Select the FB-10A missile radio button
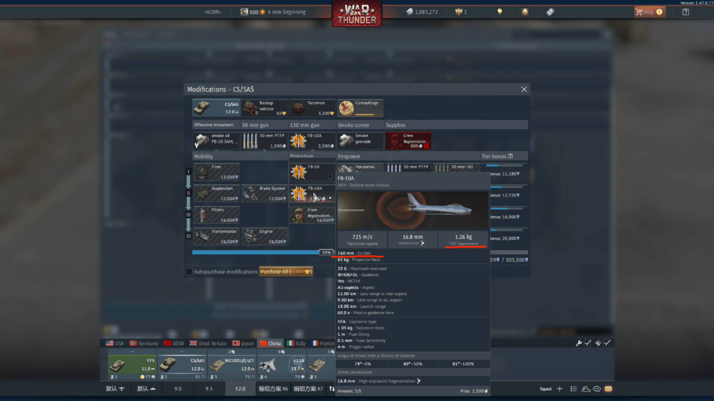The image size is (714, 401). click(x=330, y=198)
